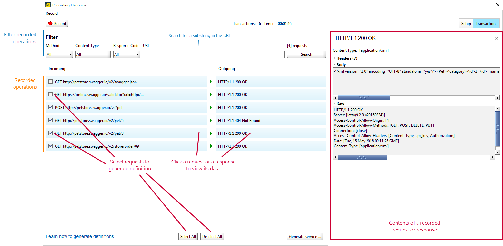This screenshot has width=503, height=246.
Task: Click the green arrow beside the store/order/09 request
Action: [211, 146]
